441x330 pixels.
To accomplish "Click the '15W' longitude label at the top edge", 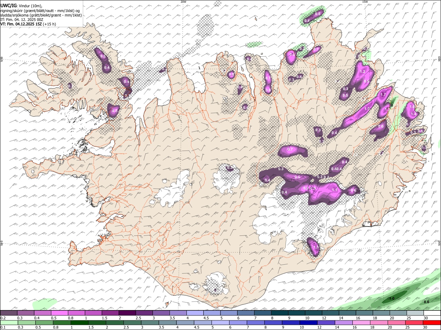I will tap(365, 2).
